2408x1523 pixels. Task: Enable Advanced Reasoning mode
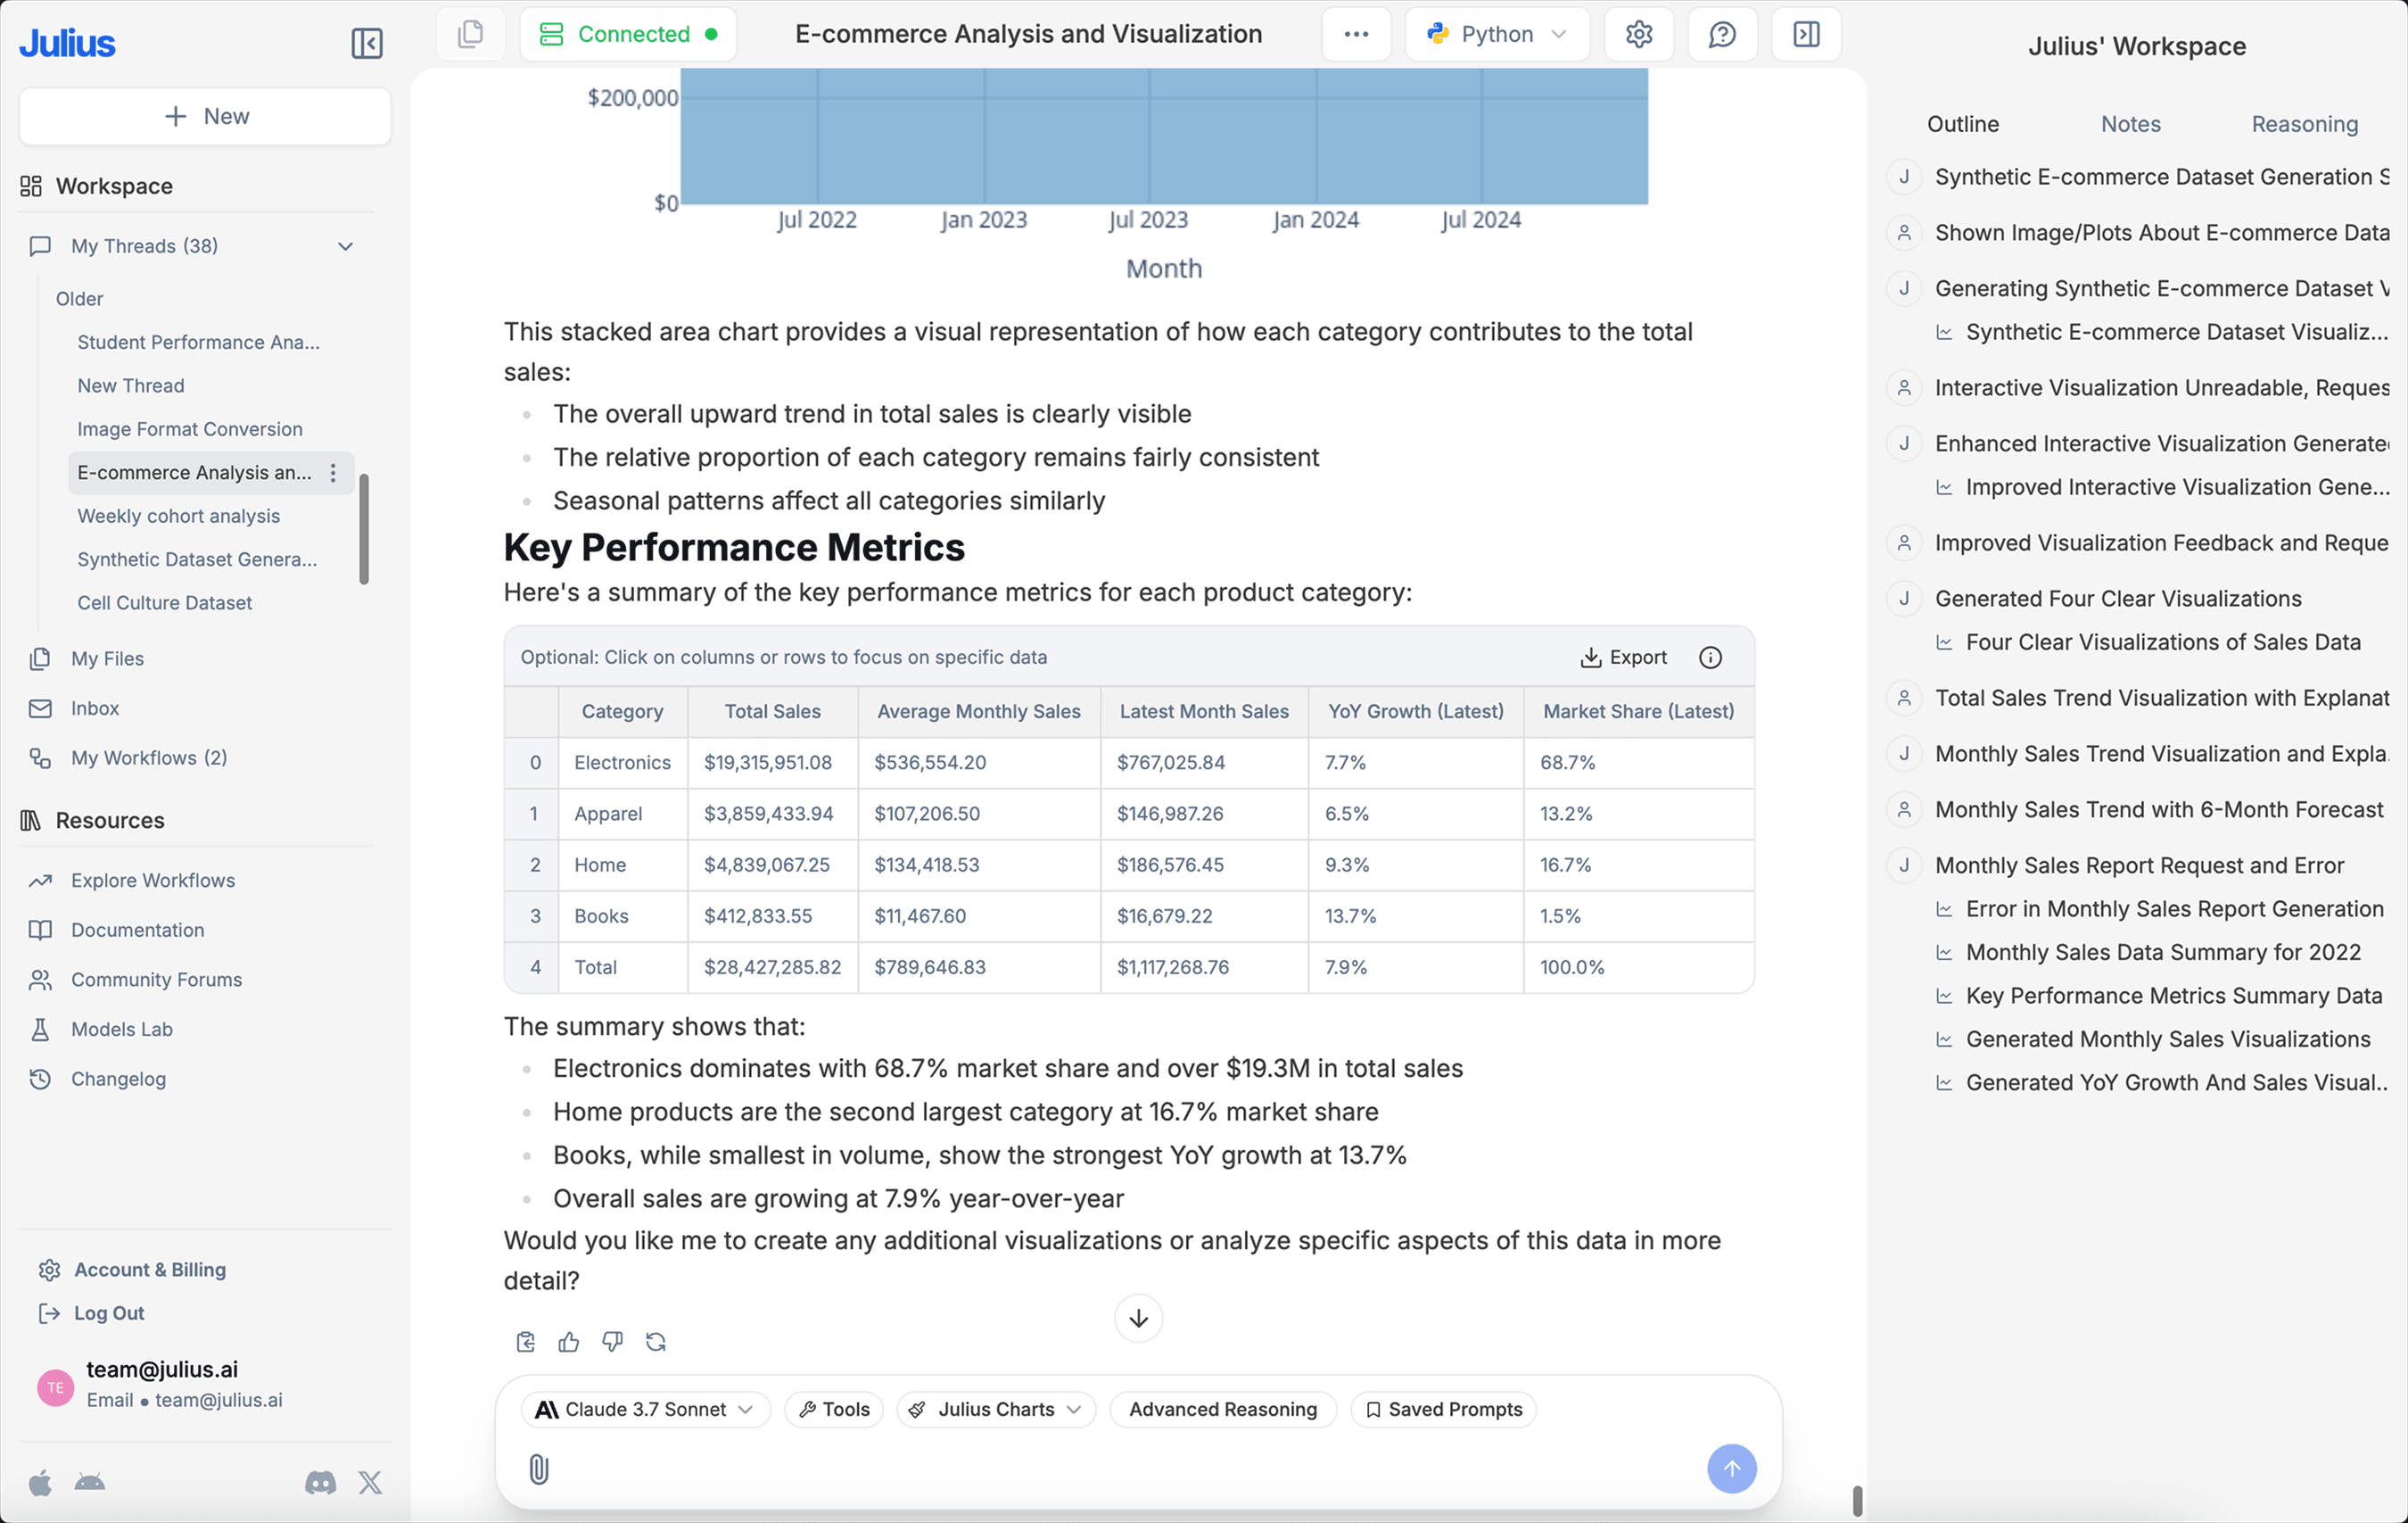(1222, 1409)
